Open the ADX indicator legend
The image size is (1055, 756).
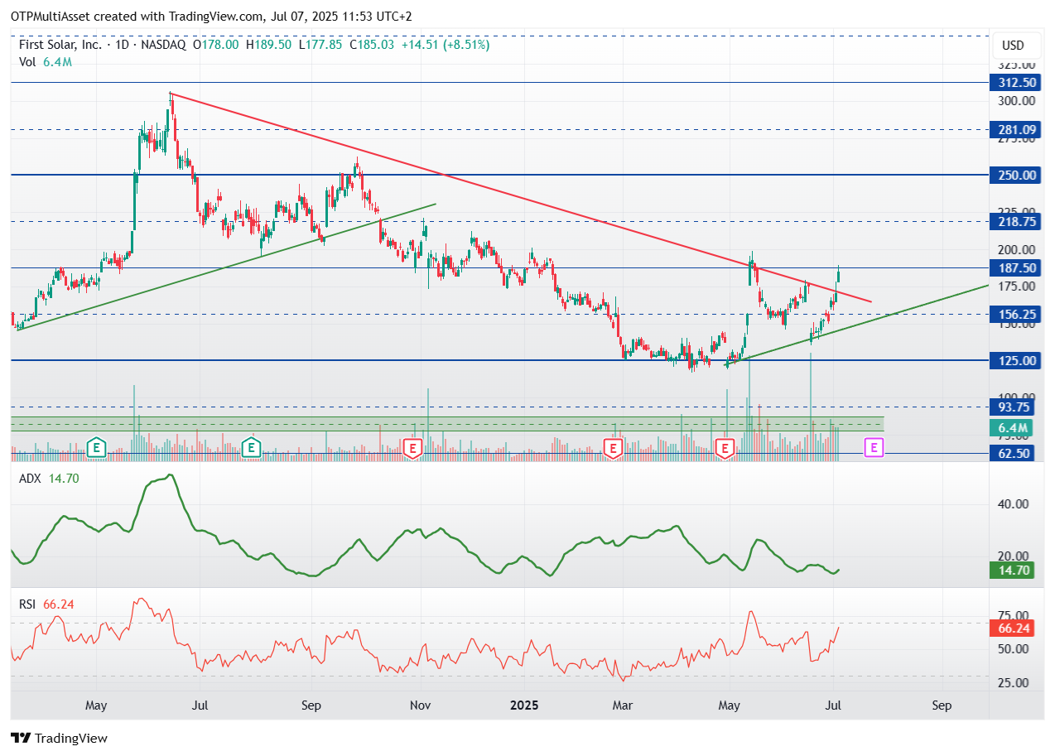click(x=49, y=478)
